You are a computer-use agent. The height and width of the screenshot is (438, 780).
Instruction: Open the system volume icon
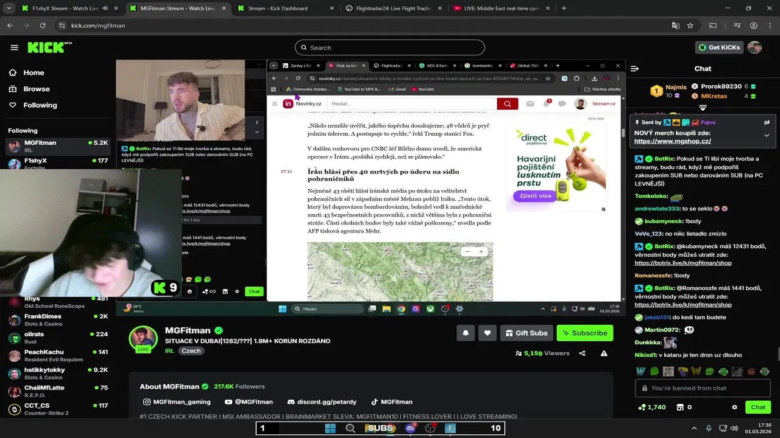734,428
